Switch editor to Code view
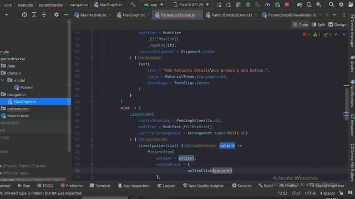The height and width of the screenshot is (199, 355). click(300, 24)
